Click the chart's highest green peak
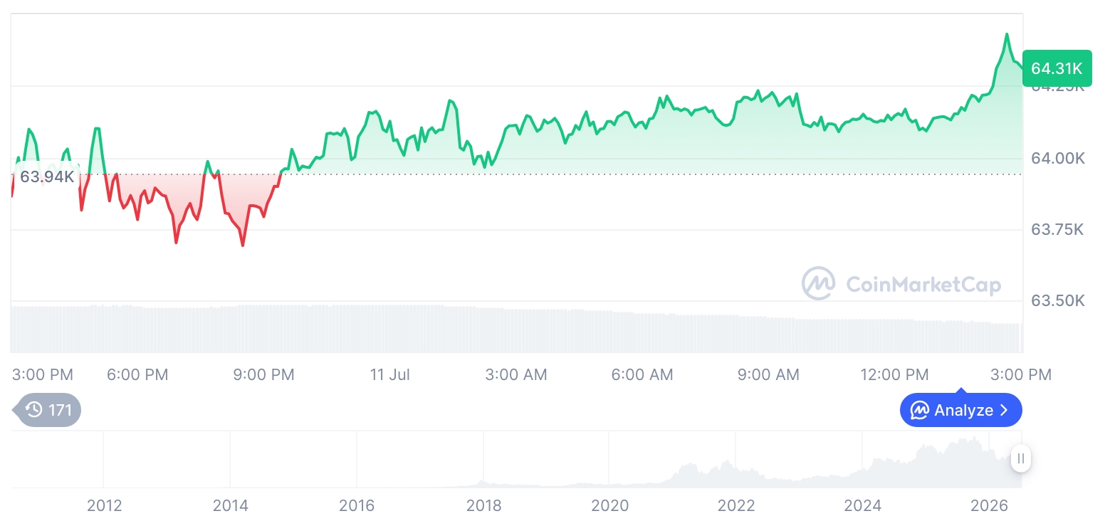The image size is (1115, 521). tap(1006, 34)
